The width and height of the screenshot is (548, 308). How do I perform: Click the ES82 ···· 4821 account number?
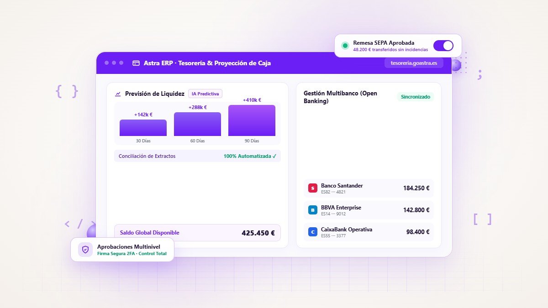[333, 192]
